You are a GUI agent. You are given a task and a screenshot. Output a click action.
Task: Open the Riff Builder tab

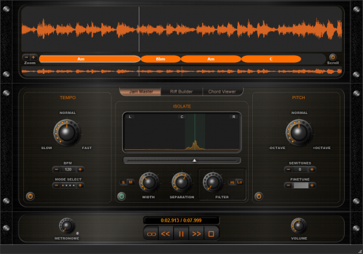point(181,91)
